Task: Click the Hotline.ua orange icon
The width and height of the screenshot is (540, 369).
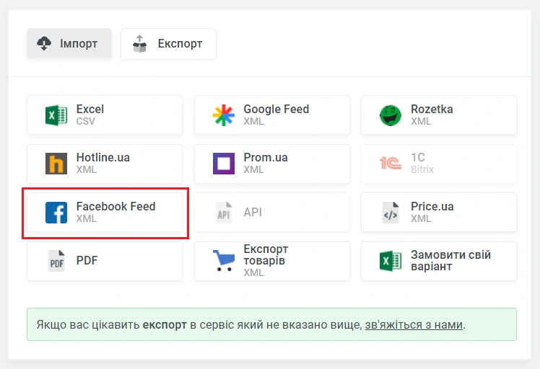Action: [x=56, y=164]
